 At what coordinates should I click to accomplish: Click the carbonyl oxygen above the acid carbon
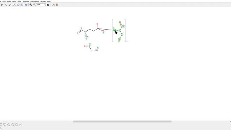[x=97, y=24]
